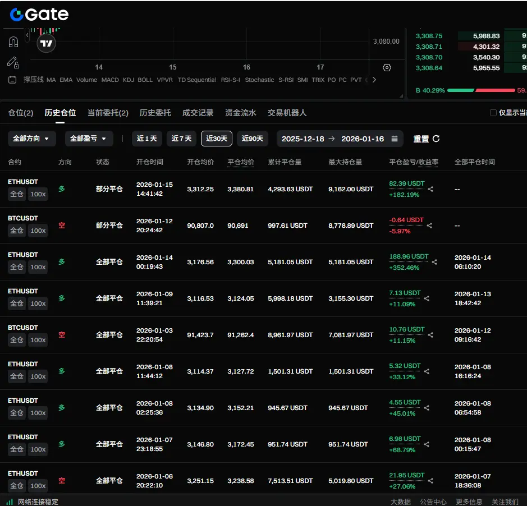Add the KDJ indicator
Viewport: 527px width, 506px height.
pyautogui.click(x=129, y=80)
